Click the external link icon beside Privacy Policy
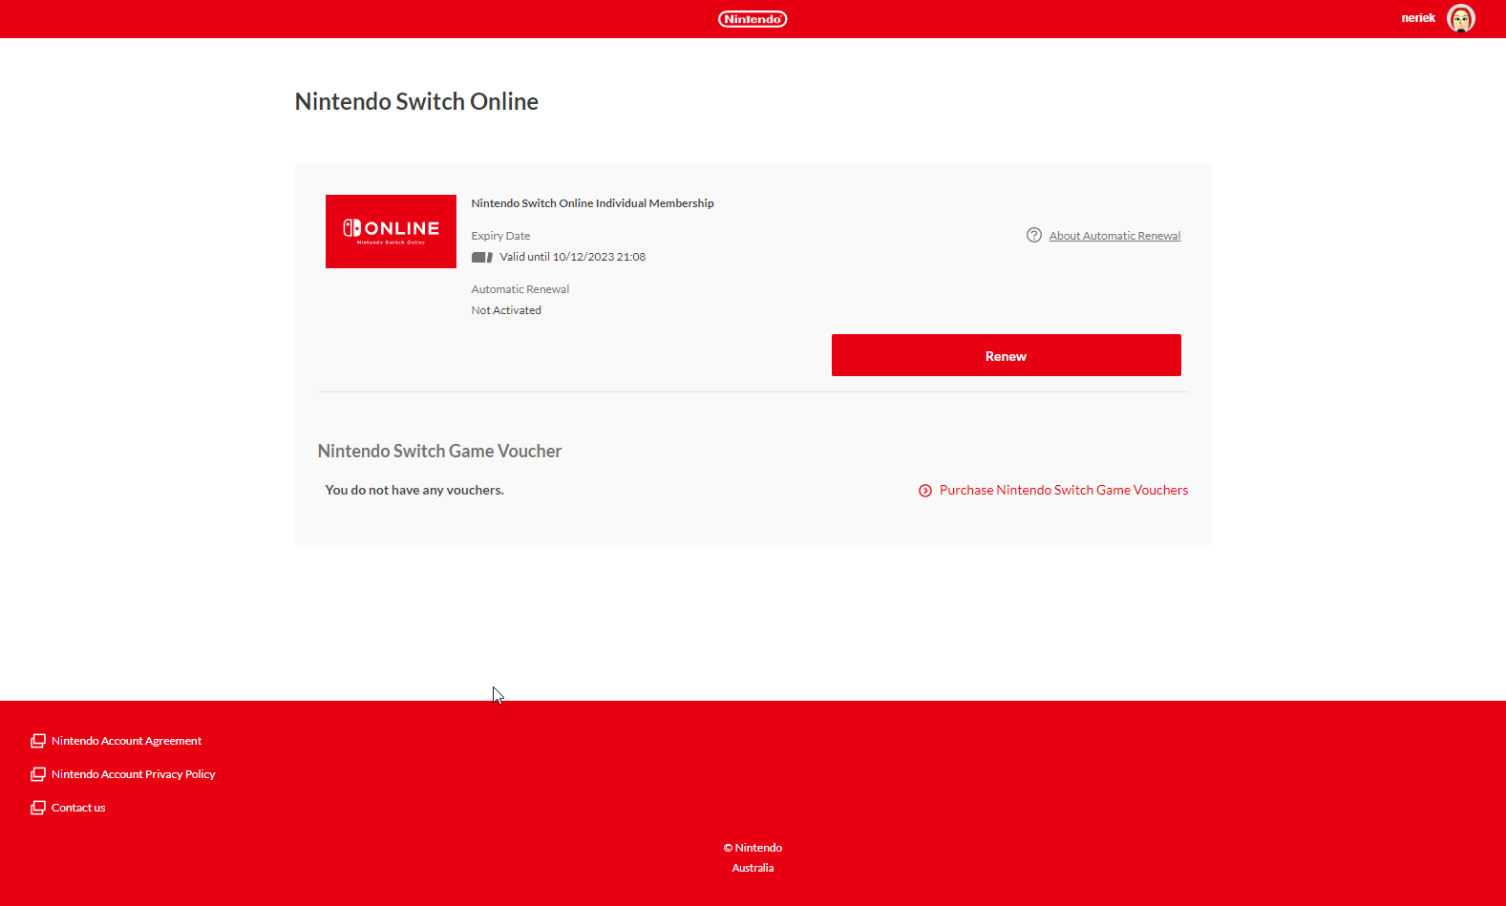Screen dimensions: 1506x906 [38, 774]
